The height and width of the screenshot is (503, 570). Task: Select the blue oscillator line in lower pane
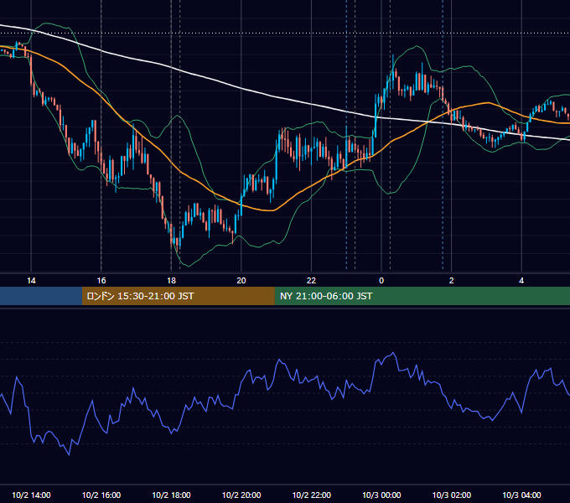coord(280,360)
